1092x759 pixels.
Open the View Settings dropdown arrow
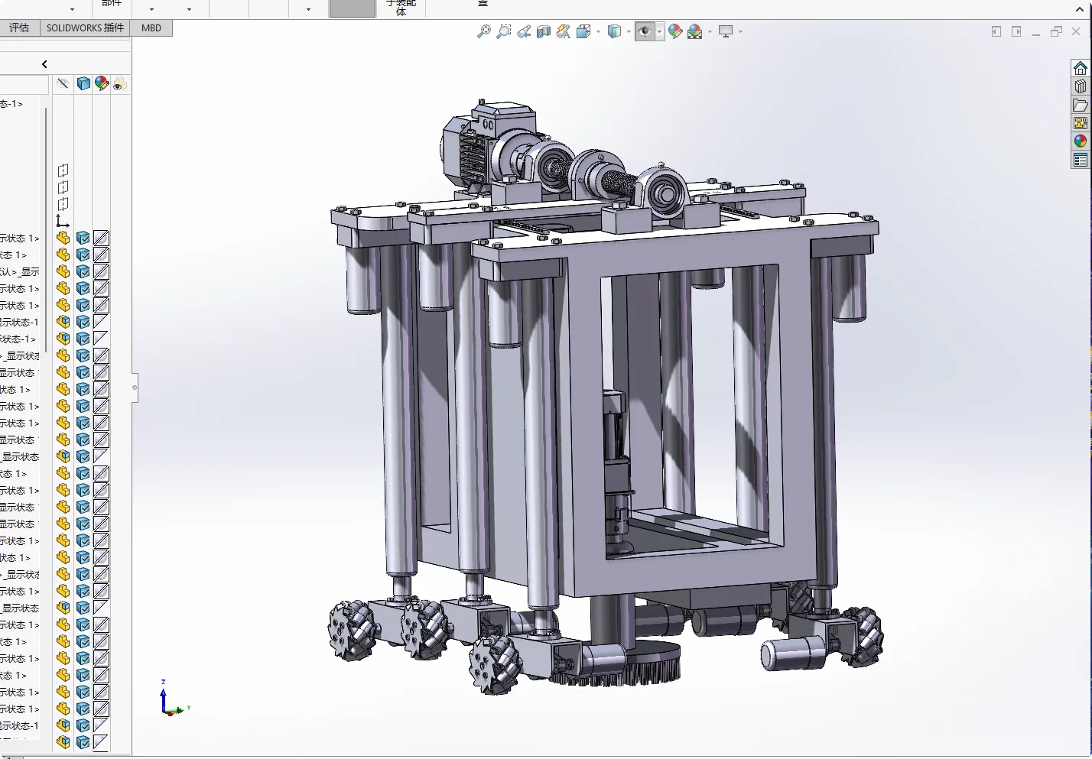click(x=740, y=32)
